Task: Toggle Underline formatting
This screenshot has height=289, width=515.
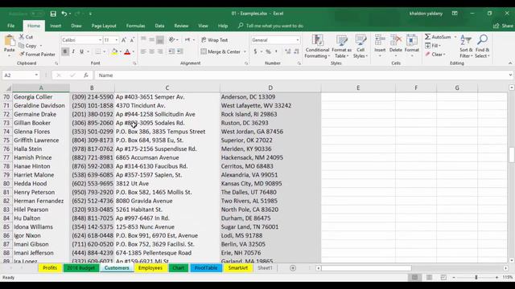Action: [x=81, y=51]
